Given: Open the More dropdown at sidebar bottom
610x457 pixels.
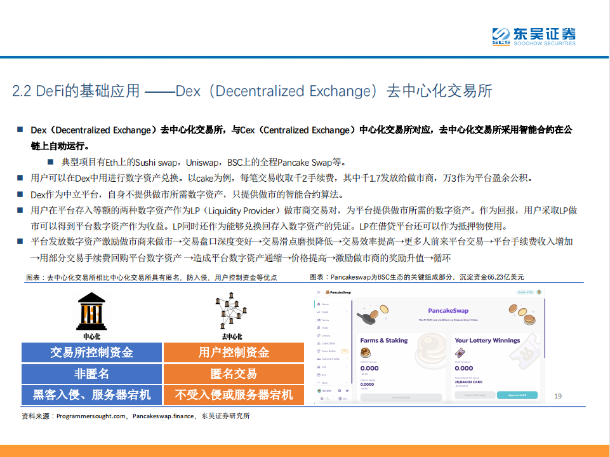Looking at the screenshot, I should coord(347,383).
